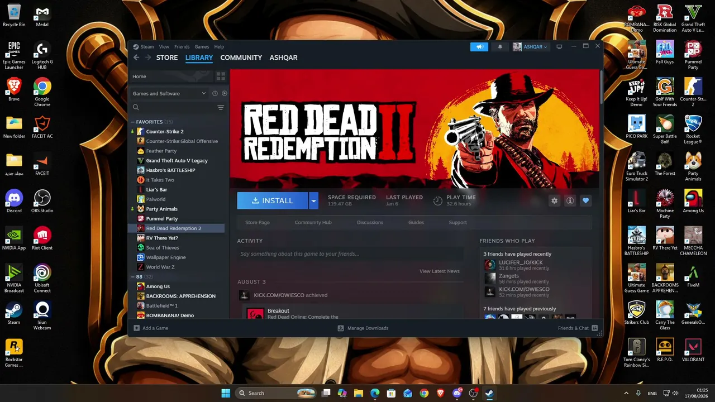Select Grand Theft Auto V Legacy in library

pyautogui.click(x=177, y=160)
